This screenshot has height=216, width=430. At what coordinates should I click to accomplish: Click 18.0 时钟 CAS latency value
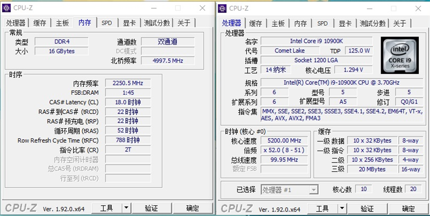point(128,102)
